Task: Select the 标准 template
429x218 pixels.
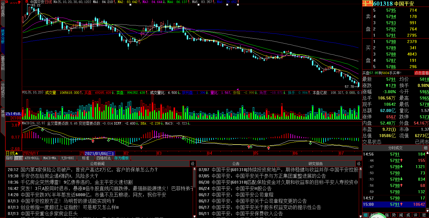Action: click(x=85, y=158)
